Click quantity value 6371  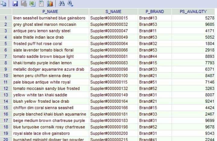(193, 69)
